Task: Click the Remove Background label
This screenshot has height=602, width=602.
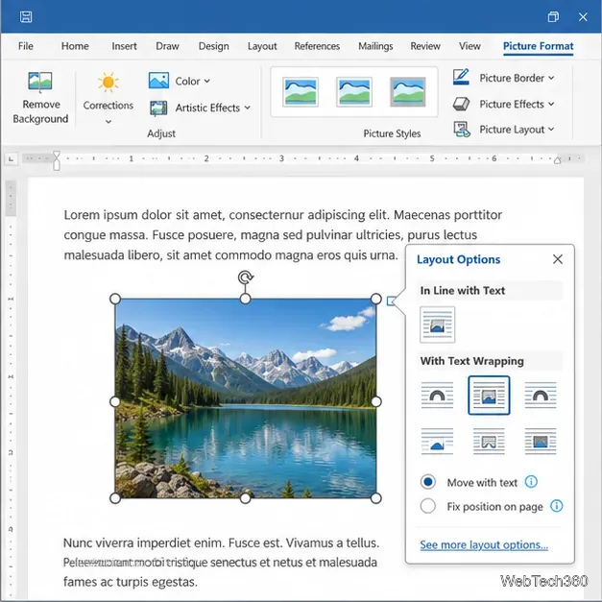Action: 40,111
